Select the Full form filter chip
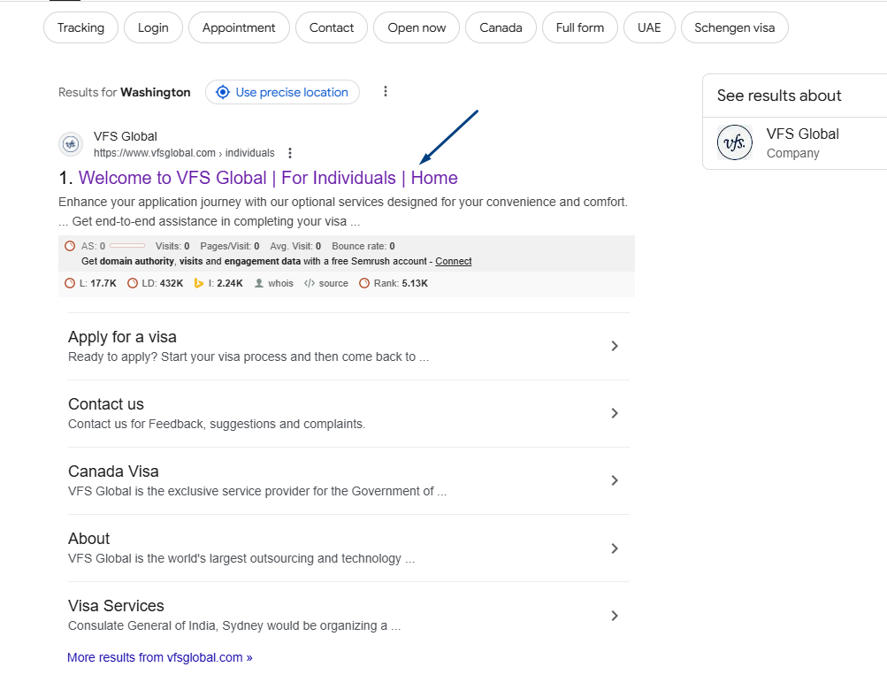Viewport: 887px width, 690px height. point(580,27)
